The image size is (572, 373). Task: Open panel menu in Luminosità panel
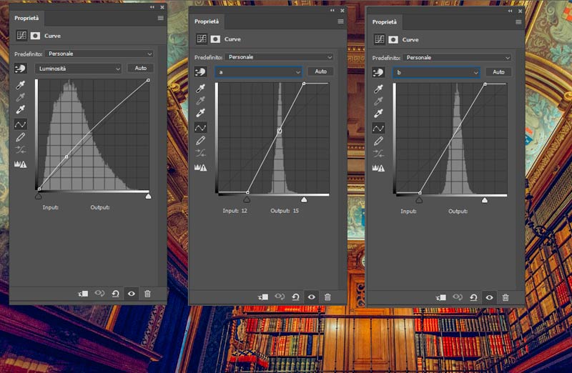(x=160, y=18)
